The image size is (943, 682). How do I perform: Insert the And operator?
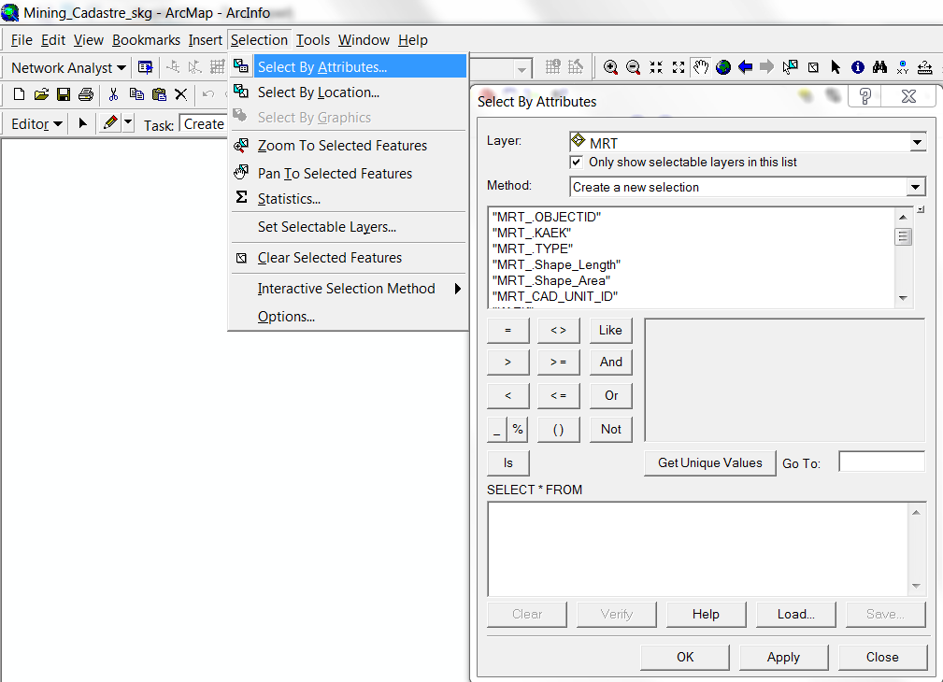(610, 362)
